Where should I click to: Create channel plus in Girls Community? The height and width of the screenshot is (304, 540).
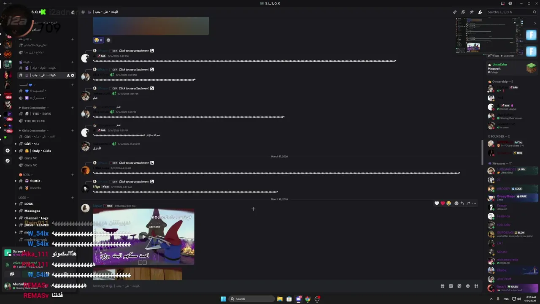point(73,130)
